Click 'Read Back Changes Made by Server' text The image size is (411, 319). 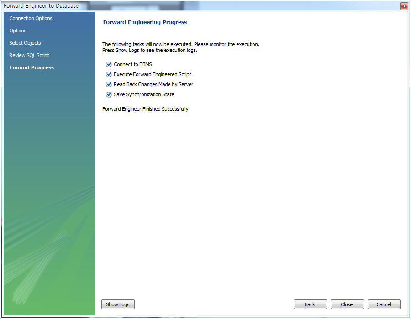(153, 84)
